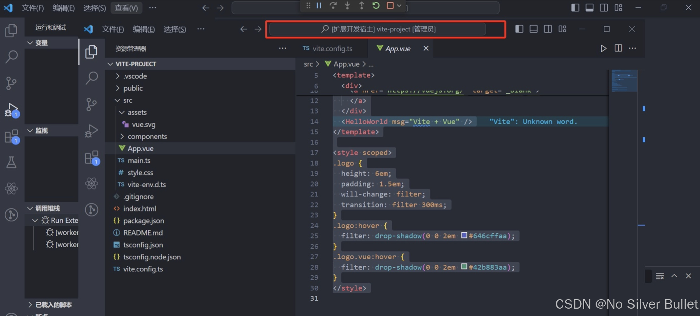Expand the public folder
Viewport: 700px width, 316px height.
point(118,88)
